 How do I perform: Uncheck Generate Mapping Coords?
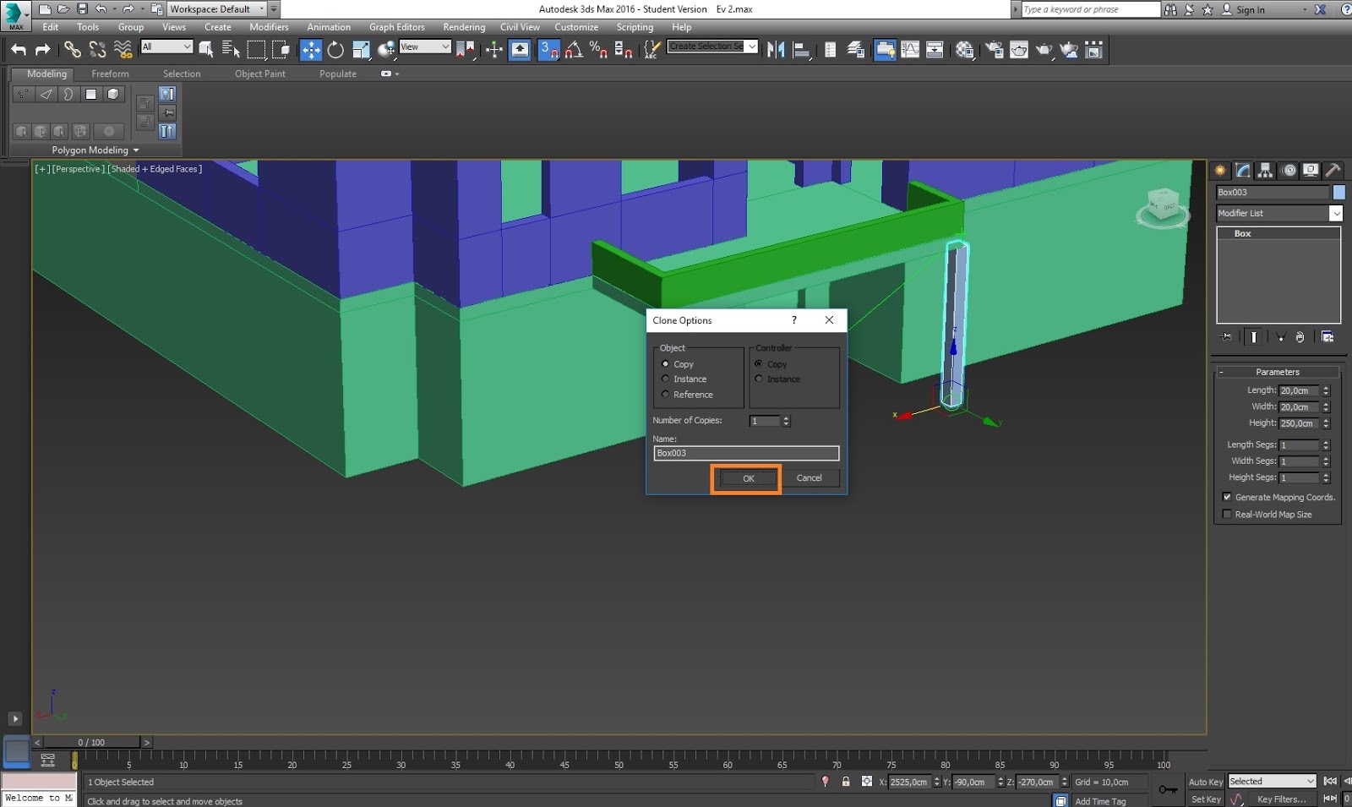(1228, 497)
